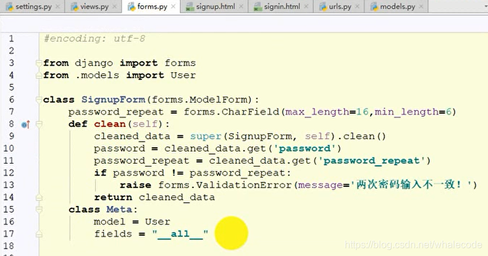The width and height of the screenshot is (488, 256).
Task: Click 'User' import on line 4
Action: [x=183, y=75]
